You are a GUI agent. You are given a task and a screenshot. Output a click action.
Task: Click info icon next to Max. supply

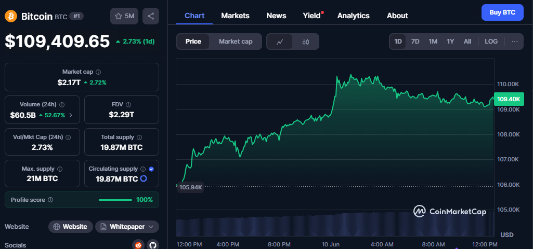point(60,169)
